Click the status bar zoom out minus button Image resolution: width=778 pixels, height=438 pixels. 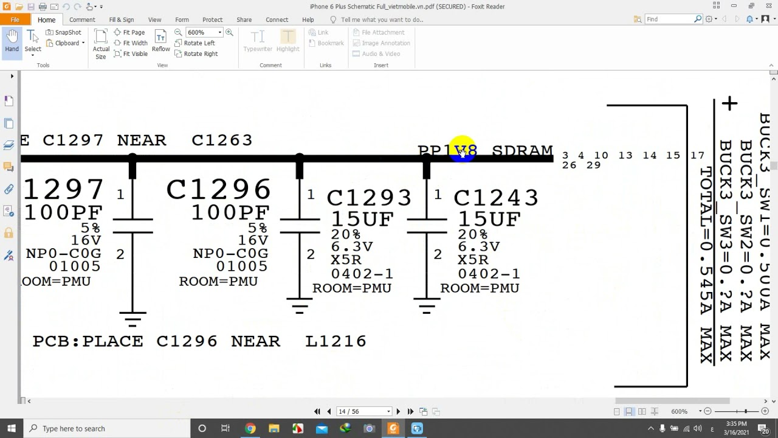pos(707,412)
